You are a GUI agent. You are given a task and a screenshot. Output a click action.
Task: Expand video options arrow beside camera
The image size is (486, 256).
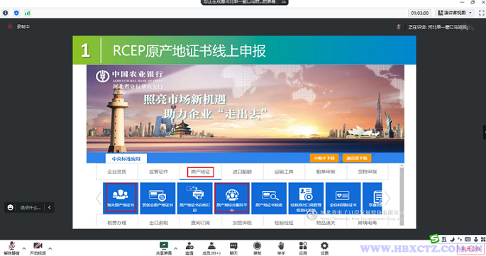(x=50, y=248)
